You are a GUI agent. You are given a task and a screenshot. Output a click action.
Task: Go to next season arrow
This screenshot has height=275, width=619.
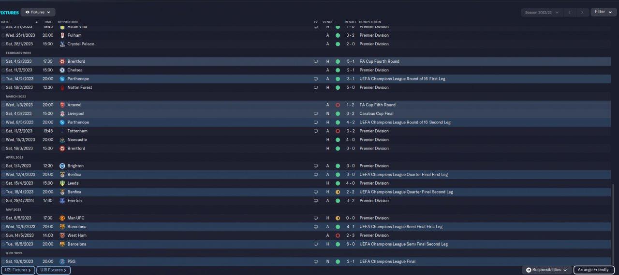[582, 12]
